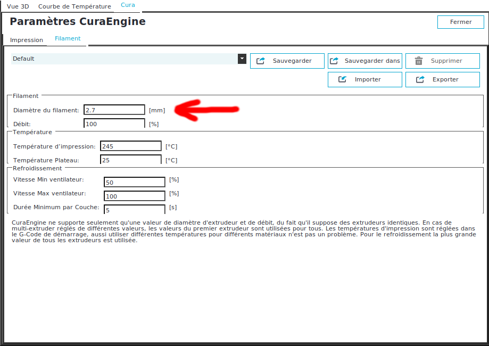
Task: Open the Courbe de Température tab
Action: (74, 6)
